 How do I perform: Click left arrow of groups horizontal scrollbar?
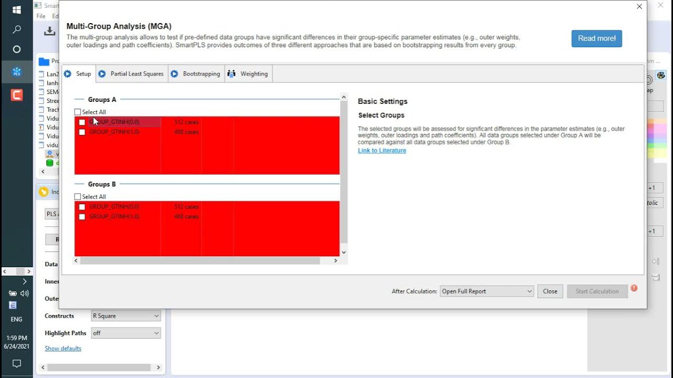click(x=76, y=260)
